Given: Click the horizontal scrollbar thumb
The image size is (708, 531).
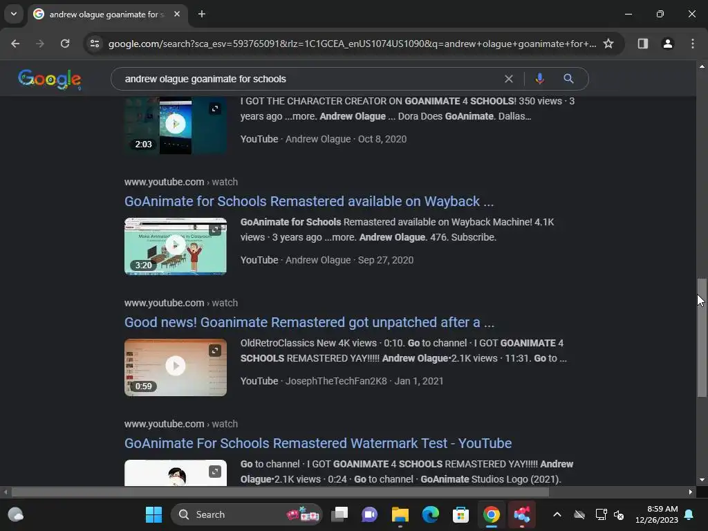Looking at the screenshot, I should (280, 492).
